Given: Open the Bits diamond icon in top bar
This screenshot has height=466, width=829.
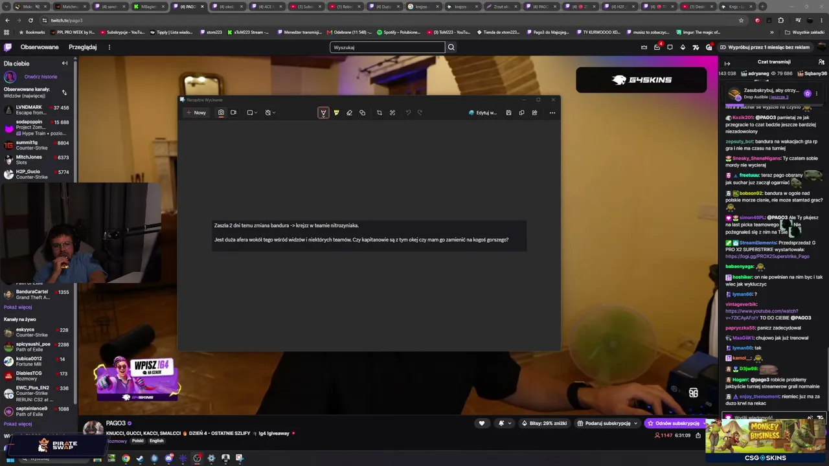Looking at the screenshot, I should tap(683, 47).
